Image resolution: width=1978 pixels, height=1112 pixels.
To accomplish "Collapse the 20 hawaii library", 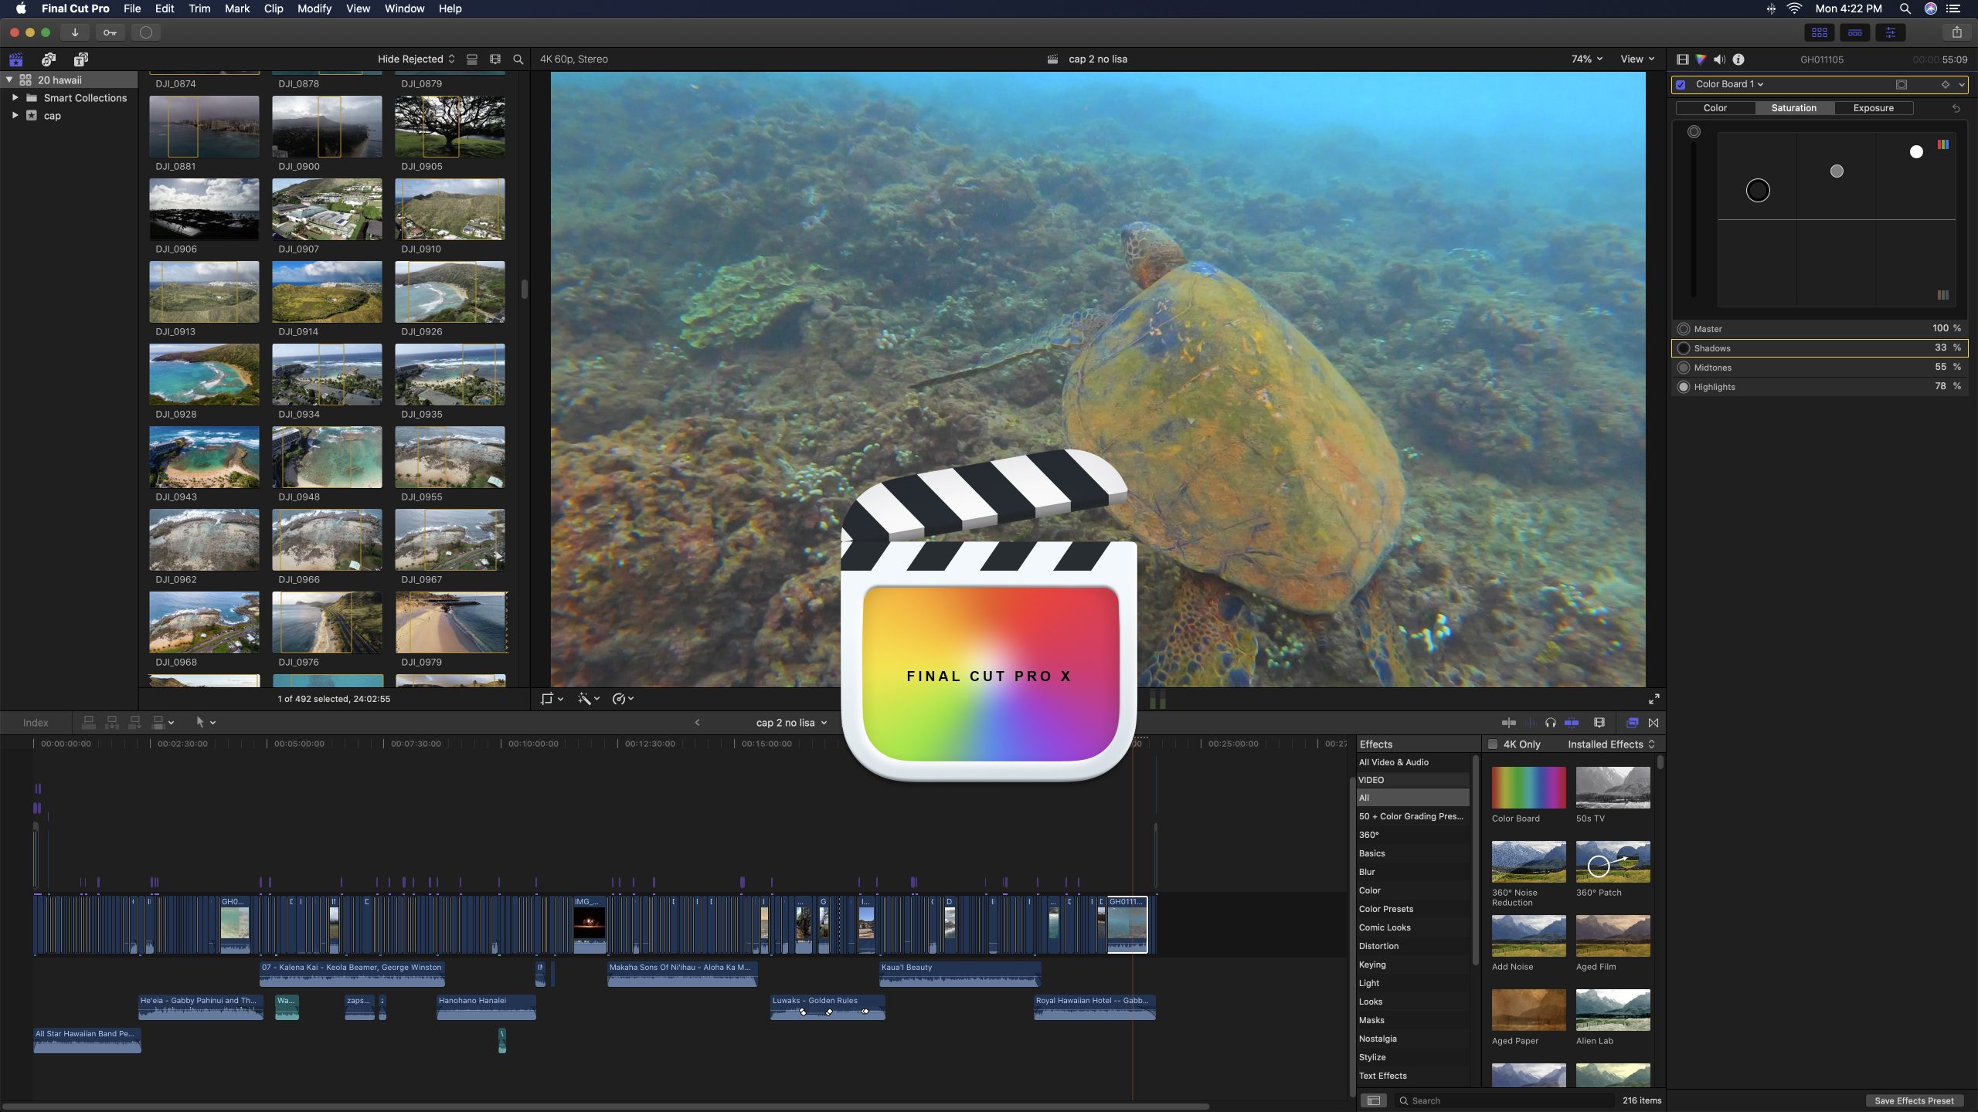I will pos(9,80).
